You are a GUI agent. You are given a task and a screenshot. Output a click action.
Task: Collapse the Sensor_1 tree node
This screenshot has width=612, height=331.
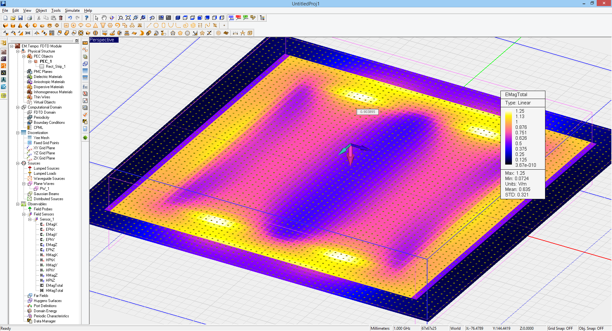30,219
